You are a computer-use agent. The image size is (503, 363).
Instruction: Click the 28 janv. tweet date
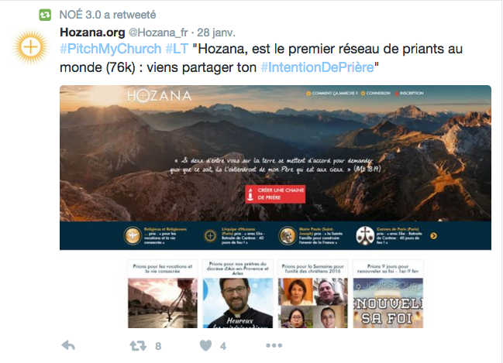(216, 33)
